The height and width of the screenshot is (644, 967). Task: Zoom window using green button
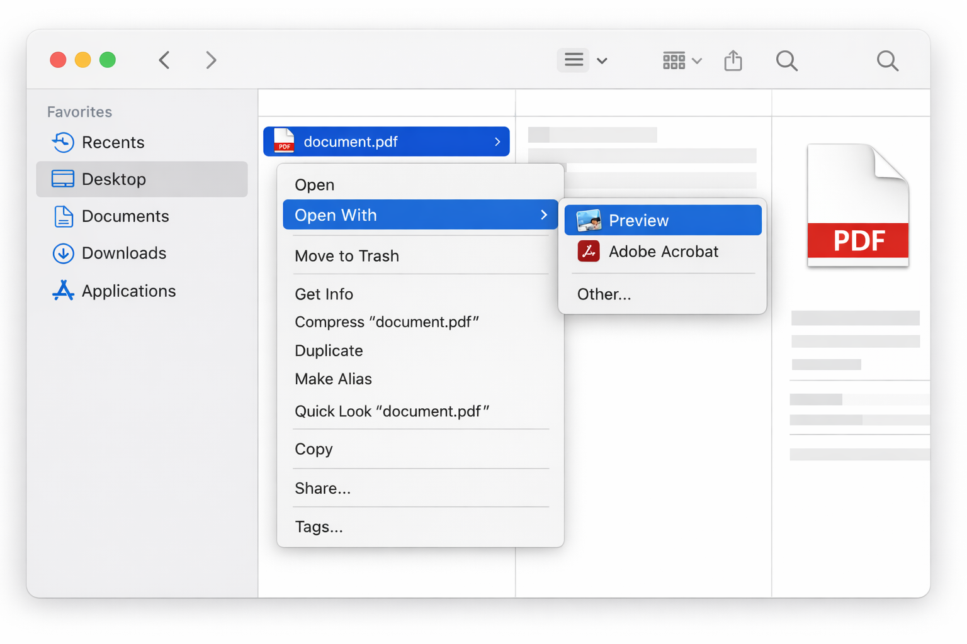coord(108,60)
